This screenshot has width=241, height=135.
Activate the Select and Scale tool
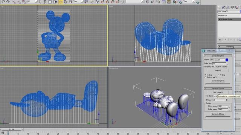tap(70, 1)
